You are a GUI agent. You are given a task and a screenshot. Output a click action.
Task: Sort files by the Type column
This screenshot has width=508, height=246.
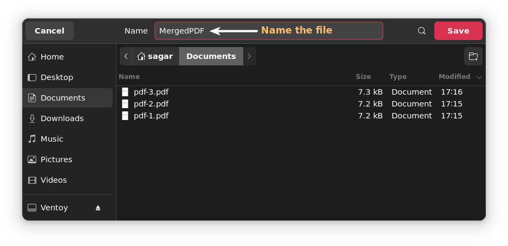pyautogui.click(x=398, y=77)
